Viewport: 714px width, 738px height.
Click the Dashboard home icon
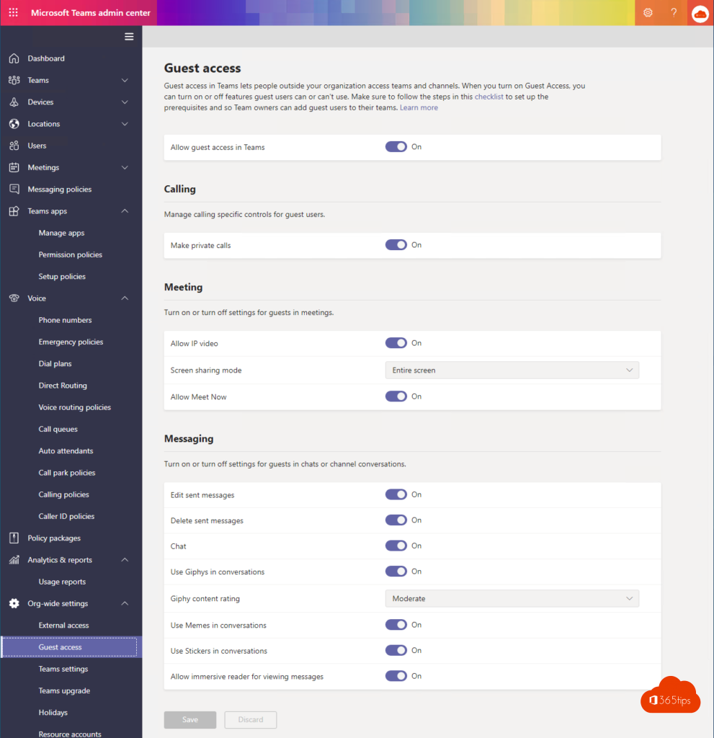(14, 58)
